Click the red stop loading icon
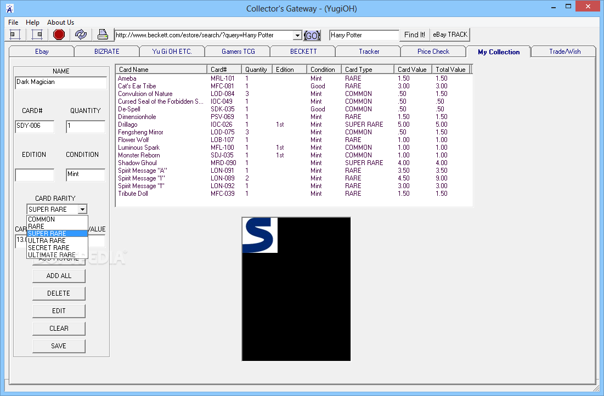604x396 pixels. 59,35
